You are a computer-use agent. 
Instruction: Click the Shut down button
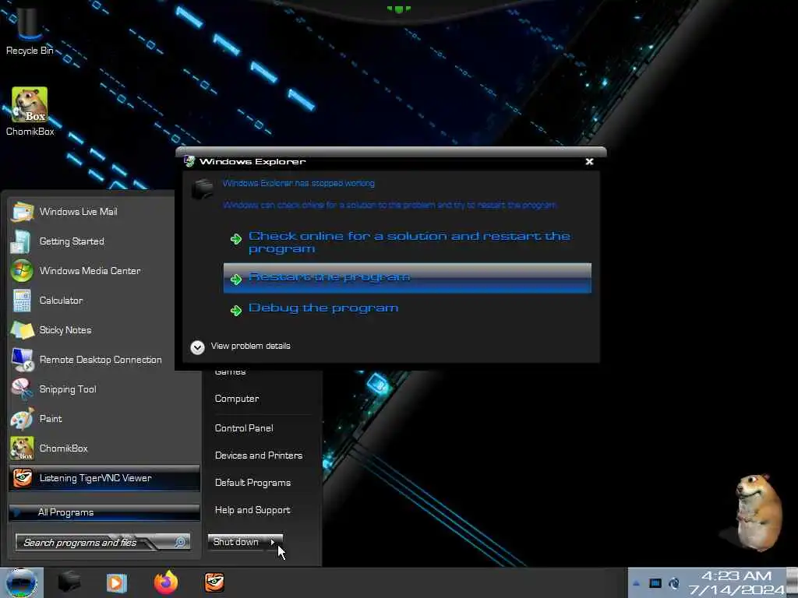(237, 542)
